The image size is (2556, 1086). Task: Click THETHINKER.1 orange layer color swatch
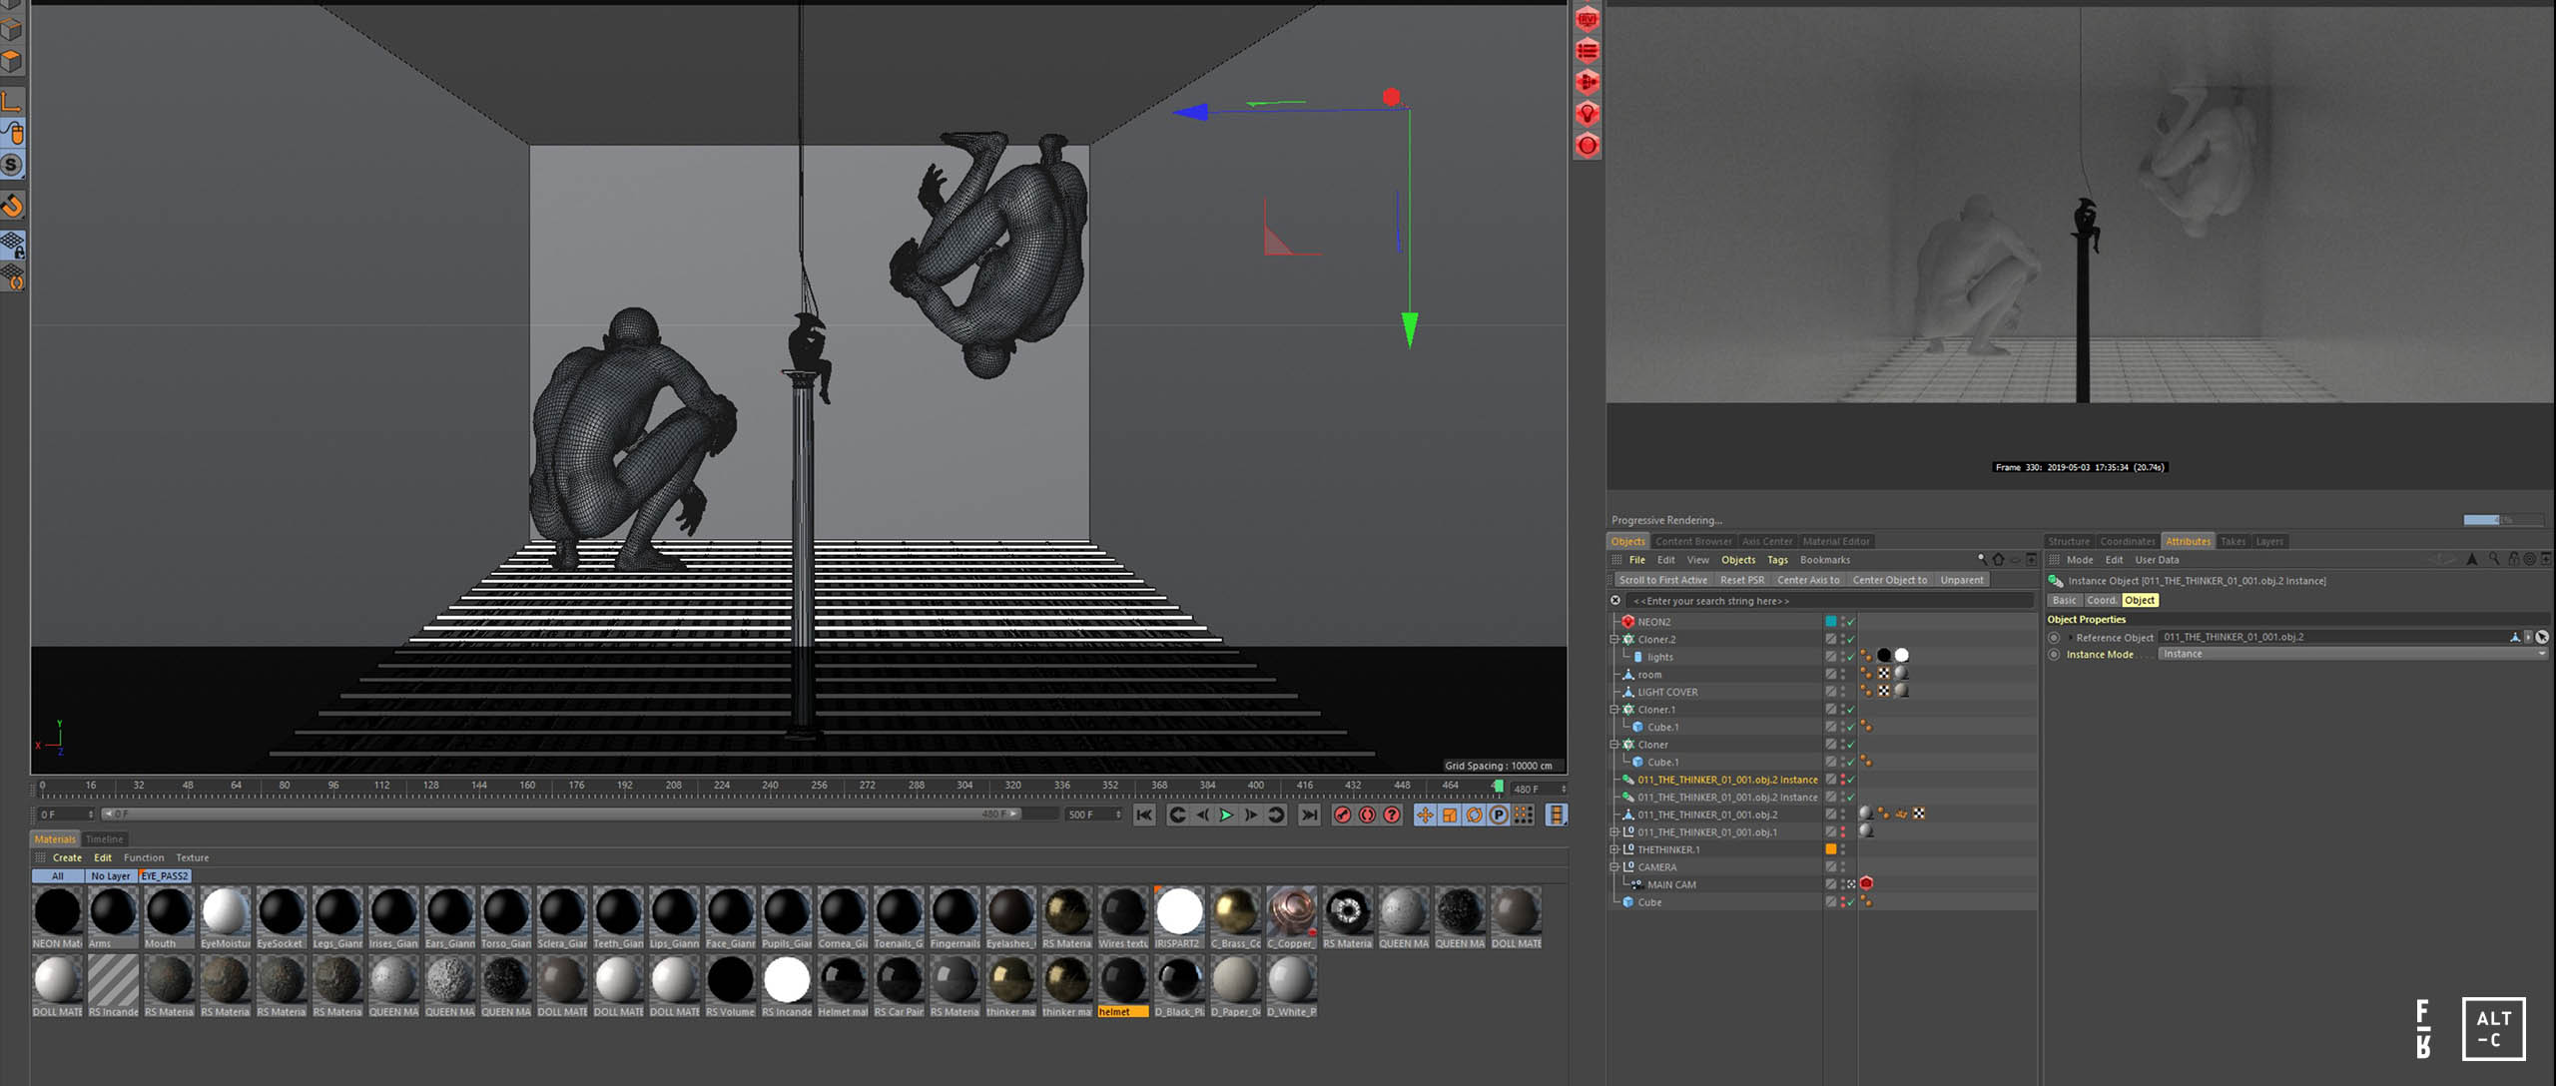[1831, 849]
